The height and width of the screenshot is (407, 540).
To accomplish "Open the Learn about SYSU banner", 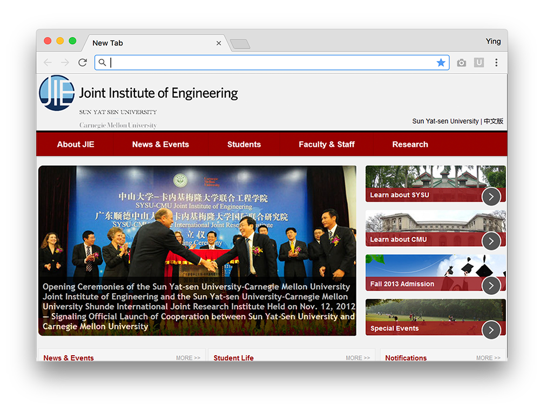I will [436, 184].
